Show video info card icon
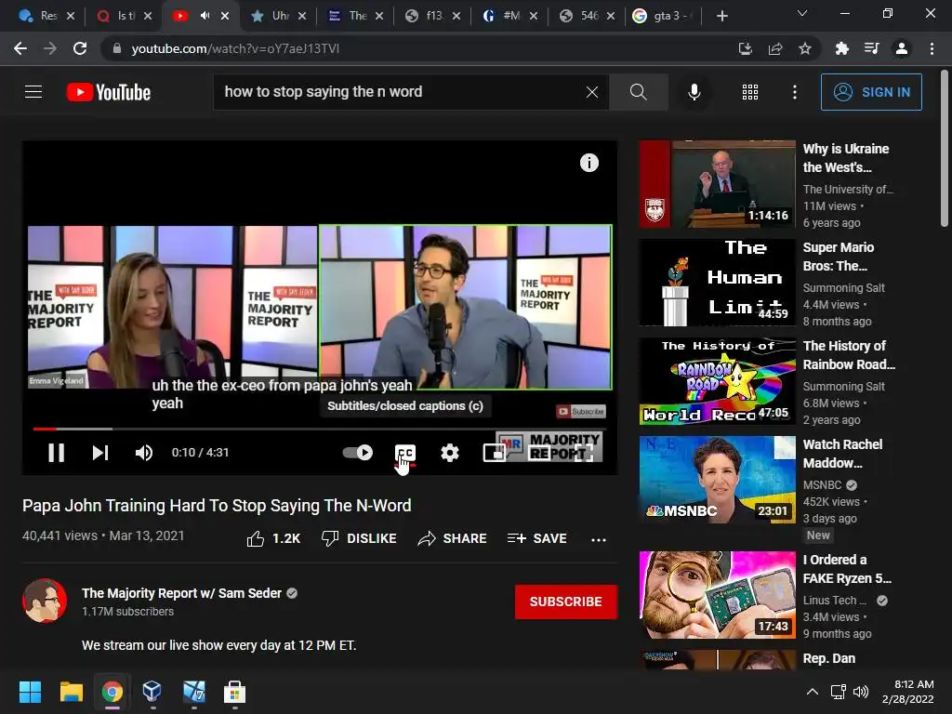This screenshot has height=714, width=952. coord(588,163)
